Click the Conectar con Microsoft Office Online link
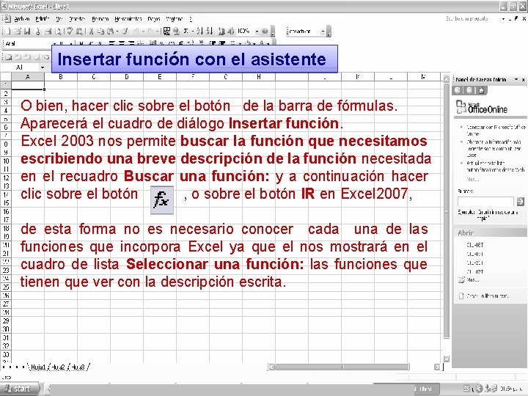The height and width of the screenshot is (396, 528). pos(496,130)
